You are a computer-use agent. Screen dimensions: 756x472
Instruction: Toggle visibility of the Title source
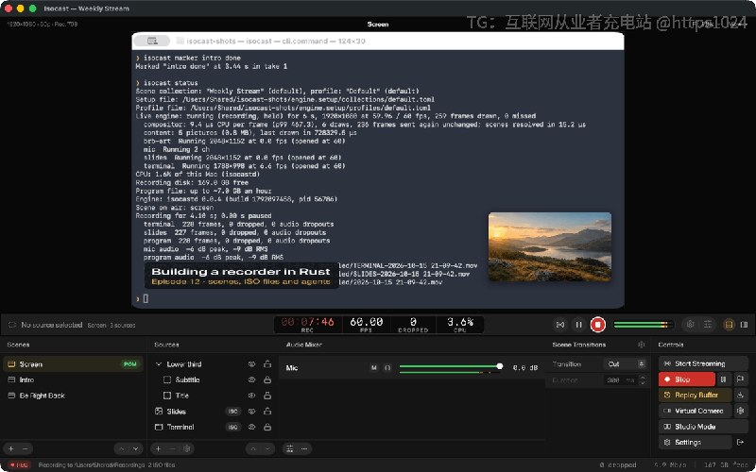pyautogui.click(x=251, y=396)
